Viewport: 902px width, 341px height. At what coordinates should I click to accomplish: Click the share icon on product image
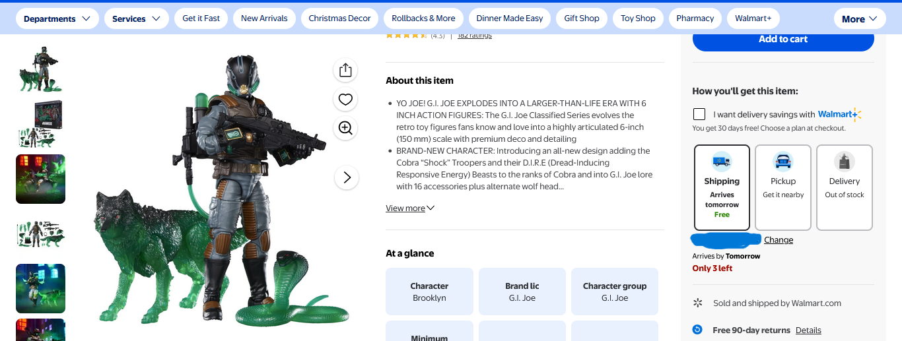345,71
